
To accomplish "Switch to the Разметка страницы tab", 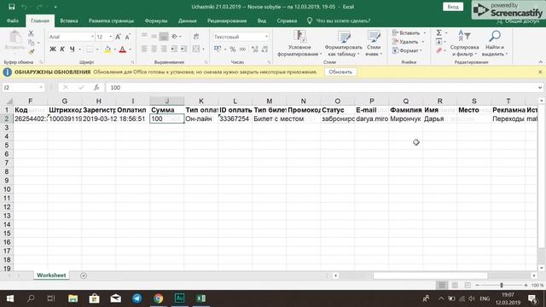I will (x=111, y=20).
